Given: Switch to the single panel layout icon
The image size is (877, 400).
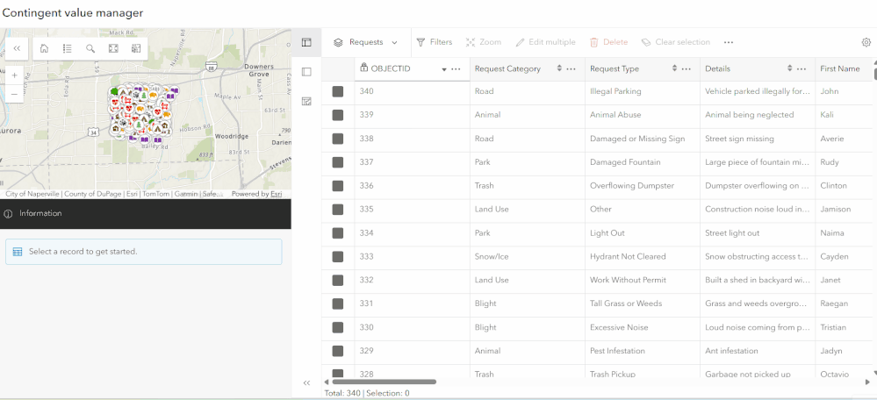Looking at the screenshot, I should pos(306,72).
